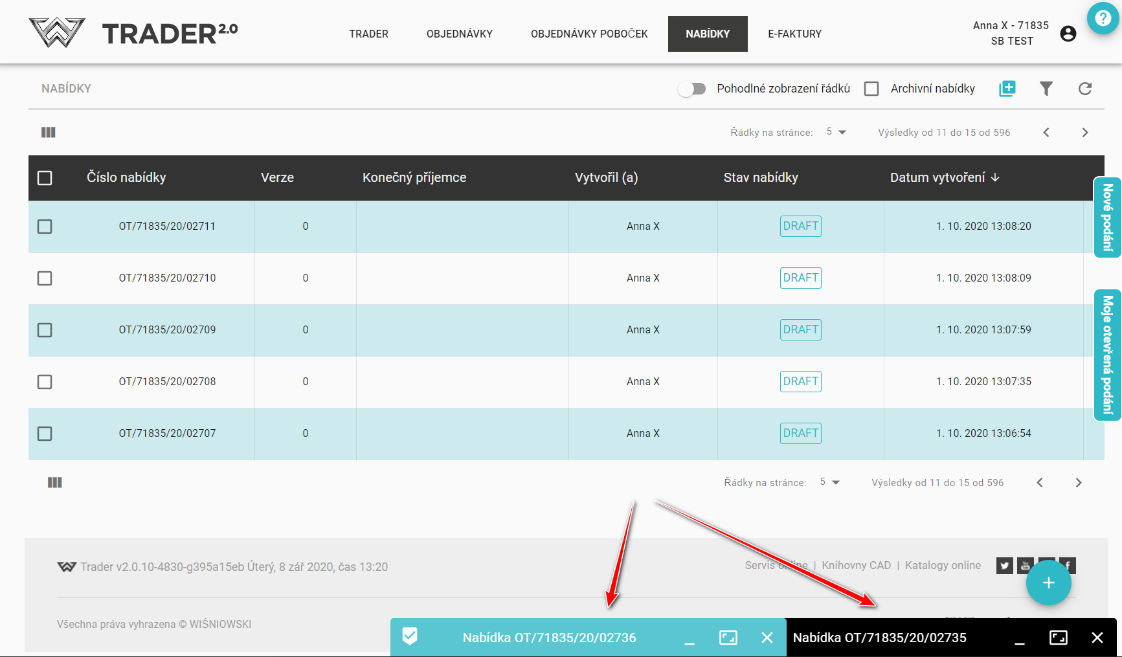The image size is (1122, 657).
Task: Open the filter funnel icon
Action: [1046, 89]
